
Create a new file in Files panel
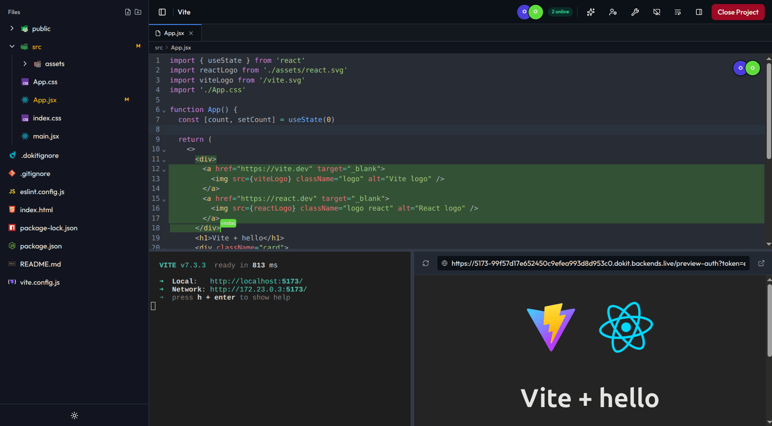pyautogui.click(x=128, y=12)
